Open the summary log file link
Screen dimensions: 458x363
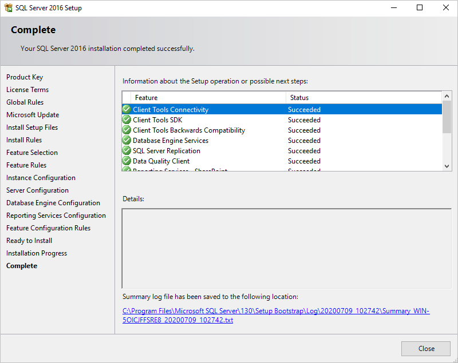click(276, 316)
